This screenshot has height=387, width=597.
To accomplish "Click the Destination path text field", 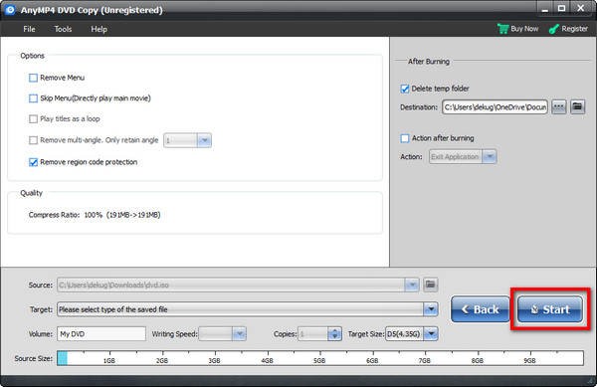I will (495, 107).
